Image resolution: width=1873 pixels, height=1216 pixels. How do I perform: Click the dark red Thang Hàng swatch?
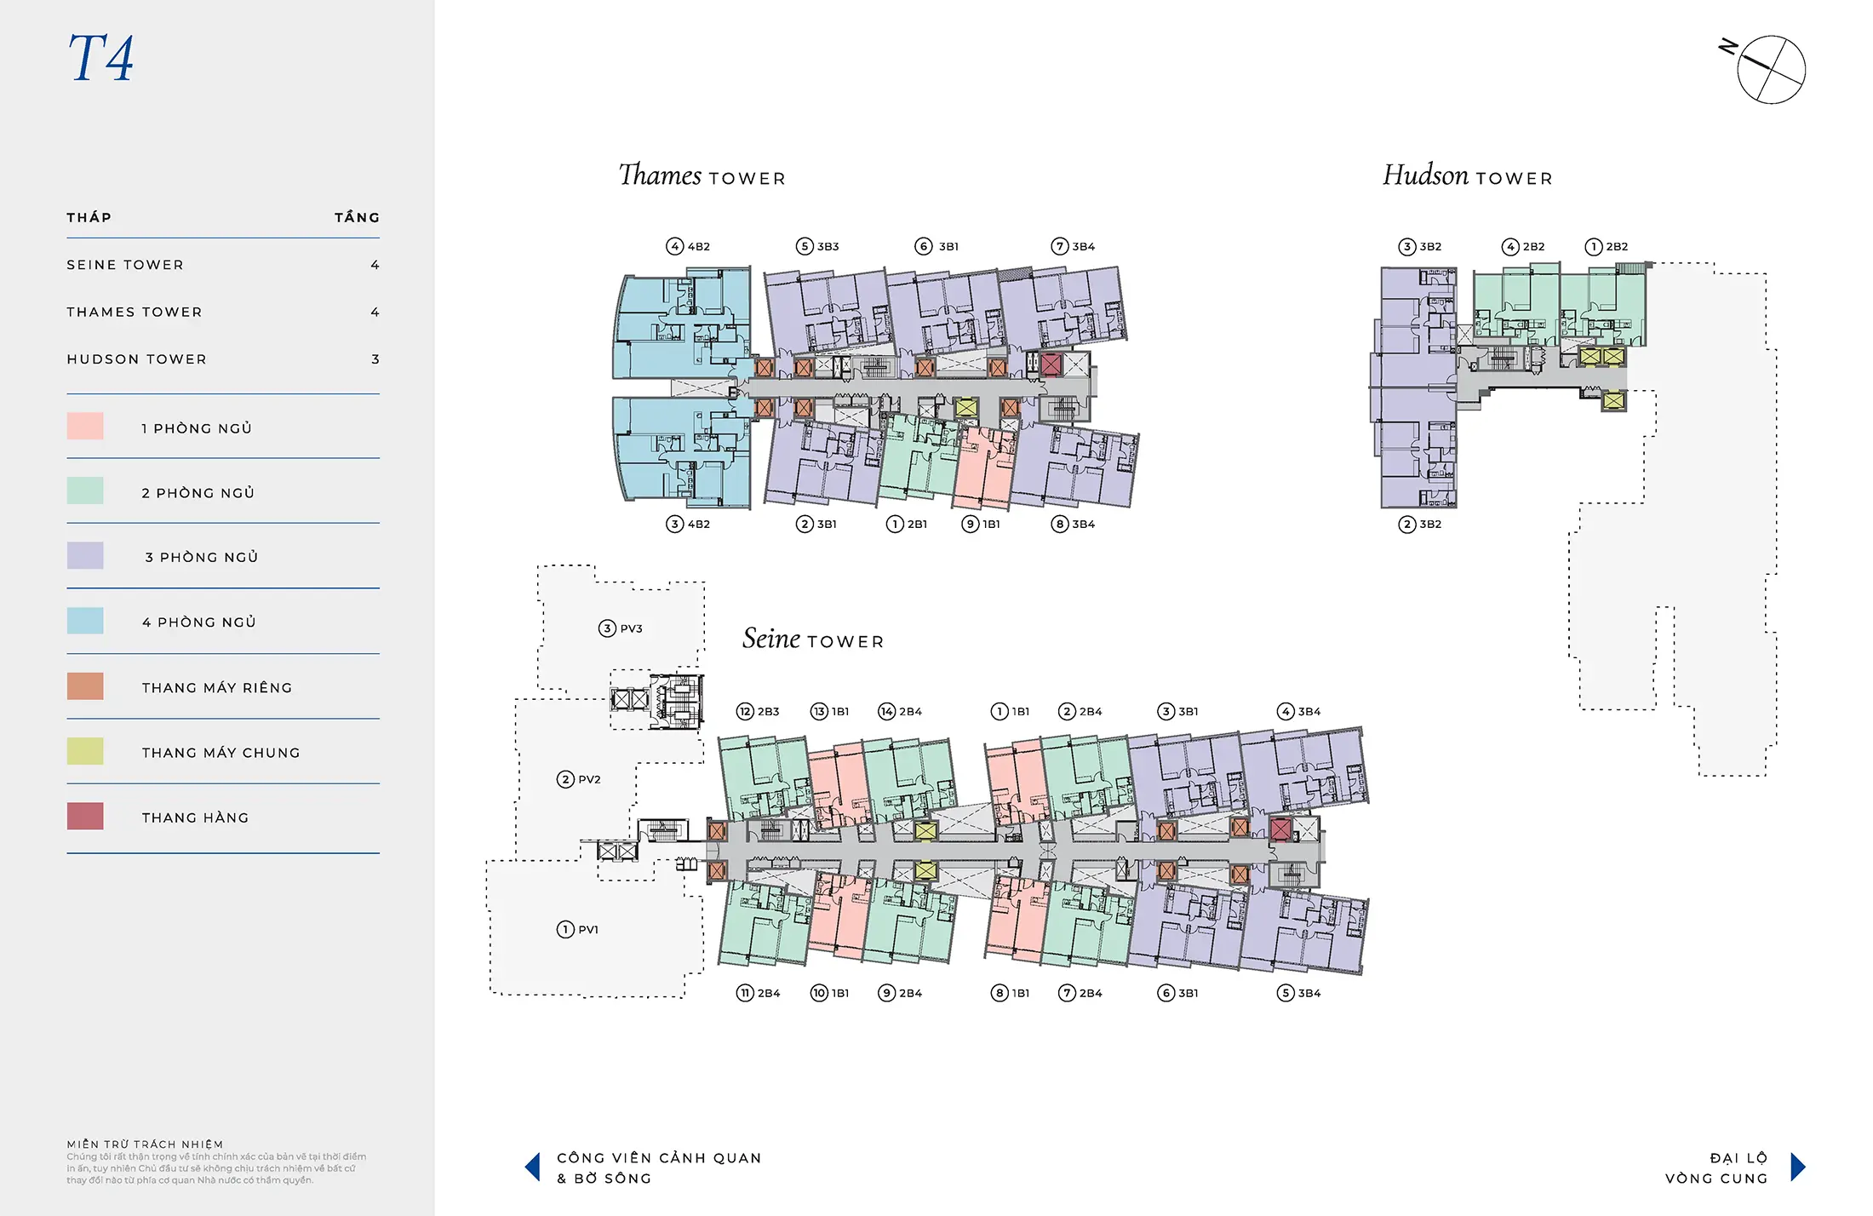pyautogui.click(x=85, y=816)
